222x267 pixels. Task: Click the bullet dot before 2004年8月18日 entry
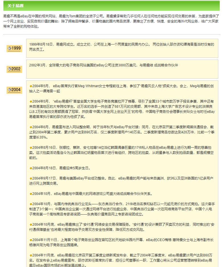click(31, 168)
